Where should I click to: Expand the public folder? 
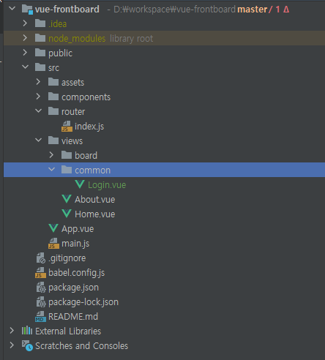tap(25, 53)
